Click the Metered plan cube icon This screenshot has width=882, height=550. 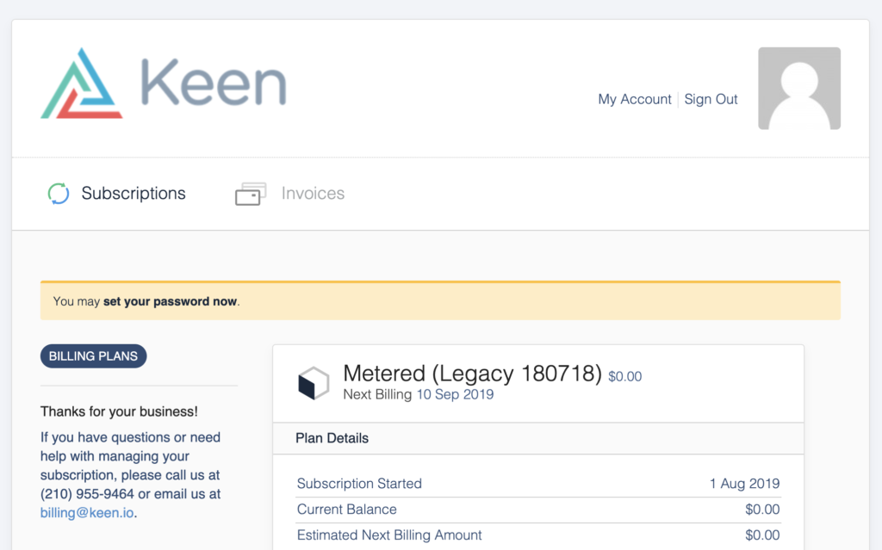314,383
